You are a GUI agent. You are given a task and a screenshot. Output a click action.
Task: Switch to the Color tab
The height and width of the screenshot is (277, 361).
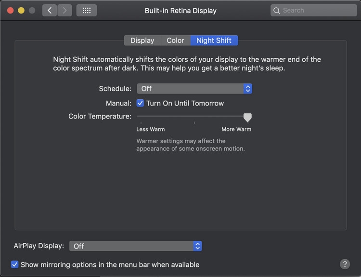pyautogui.click(x=175, y=40)
